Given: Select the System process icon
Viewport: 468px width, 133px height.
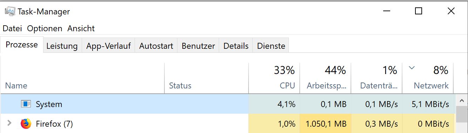Looking at the screenshot, I should (26, 104).
